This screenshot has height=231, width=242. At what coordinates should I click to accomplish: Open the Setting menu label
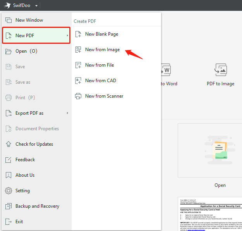[x=22, y=191]
